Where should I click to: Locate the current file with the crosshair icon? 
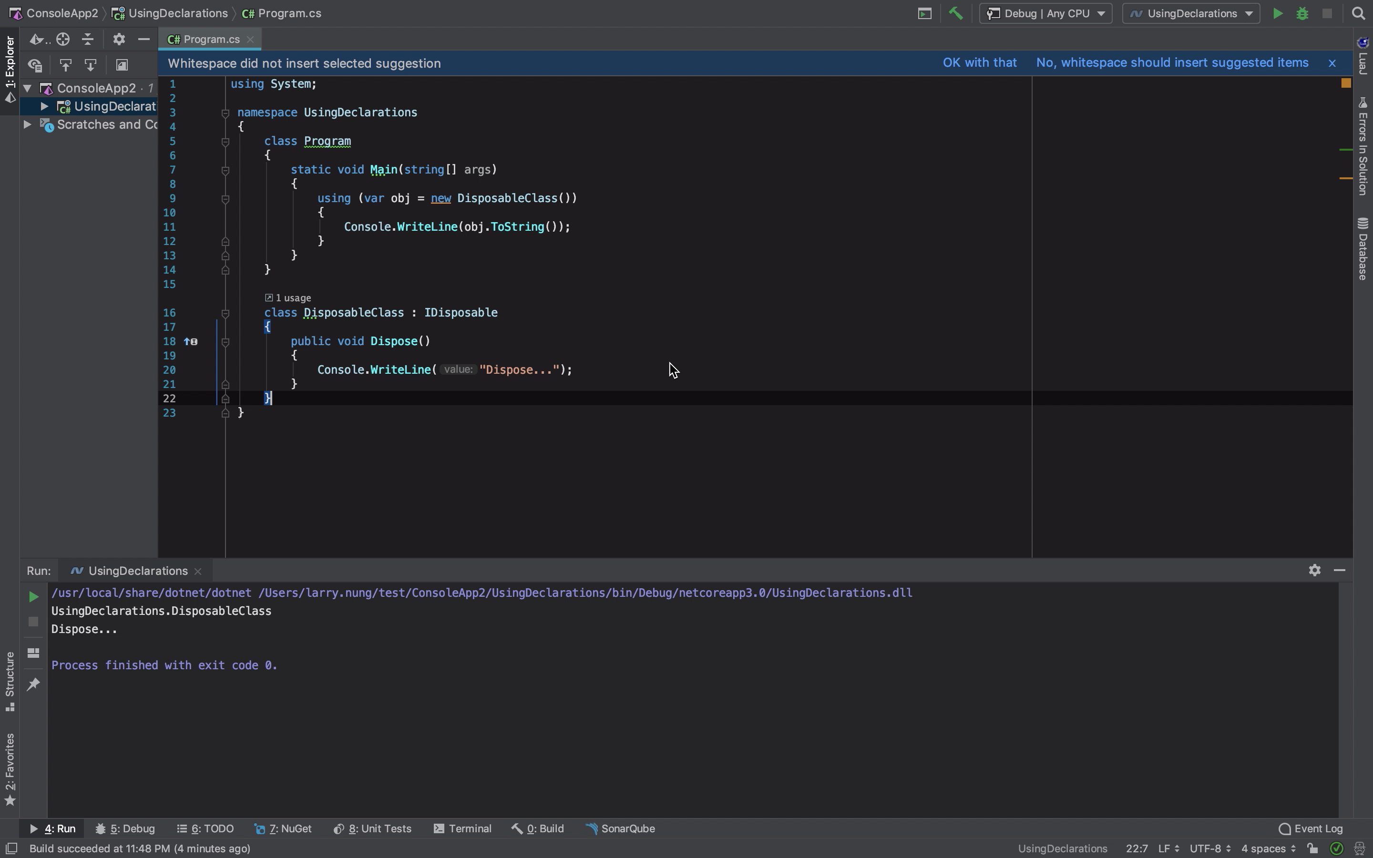tap(63, 39)
